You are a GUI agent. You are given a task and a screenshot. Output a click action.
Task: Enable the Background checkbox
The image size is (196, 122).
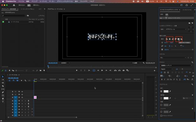point(161,105)
